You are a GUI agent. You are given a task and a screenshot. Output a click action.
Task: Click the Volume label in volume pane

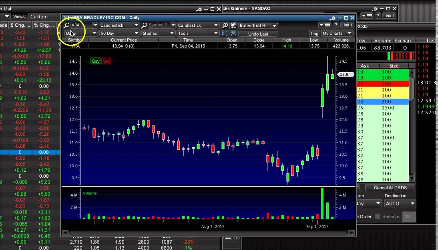(x=90, y=193)
